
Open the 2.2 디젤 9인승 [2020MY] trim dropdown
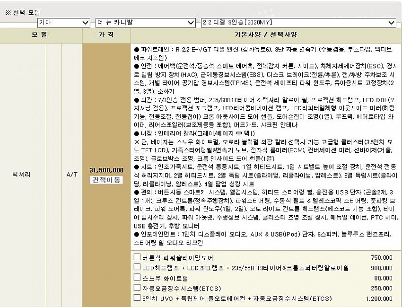[298, 22]
